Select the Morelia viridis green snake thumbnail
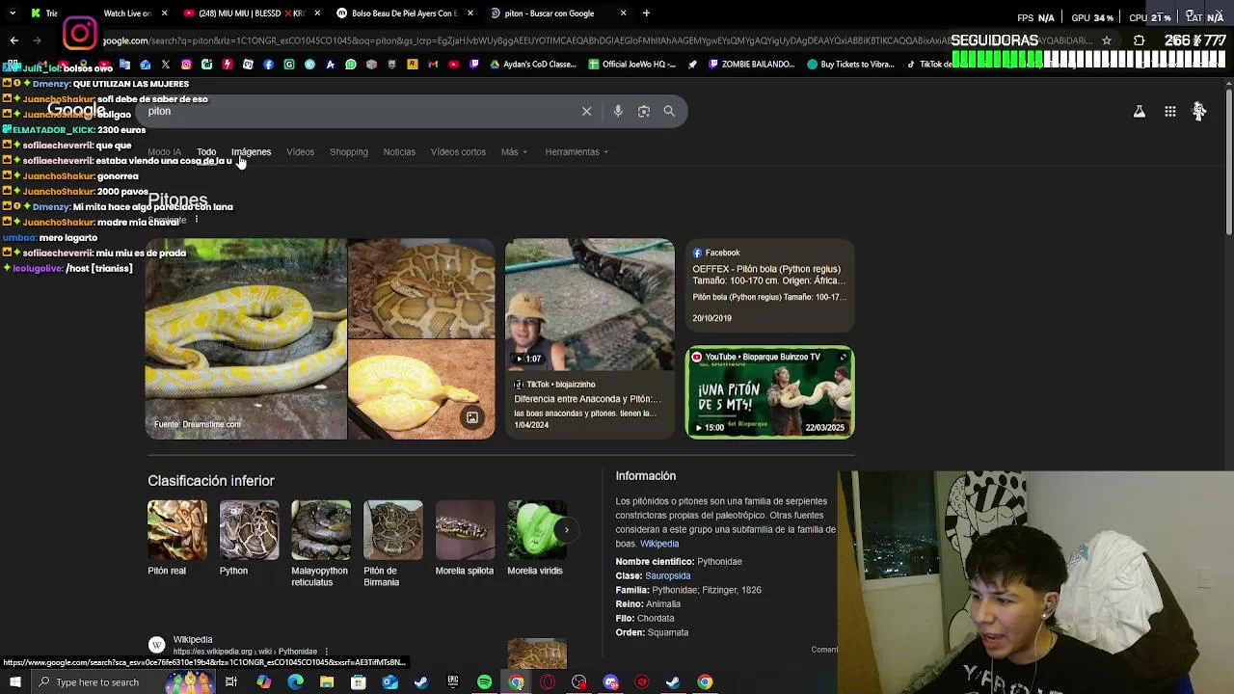1234x694 pixels. point(537,530)
